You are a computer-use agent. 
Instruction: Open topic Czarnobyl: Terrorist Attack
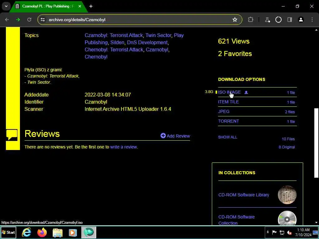[114, 35]
